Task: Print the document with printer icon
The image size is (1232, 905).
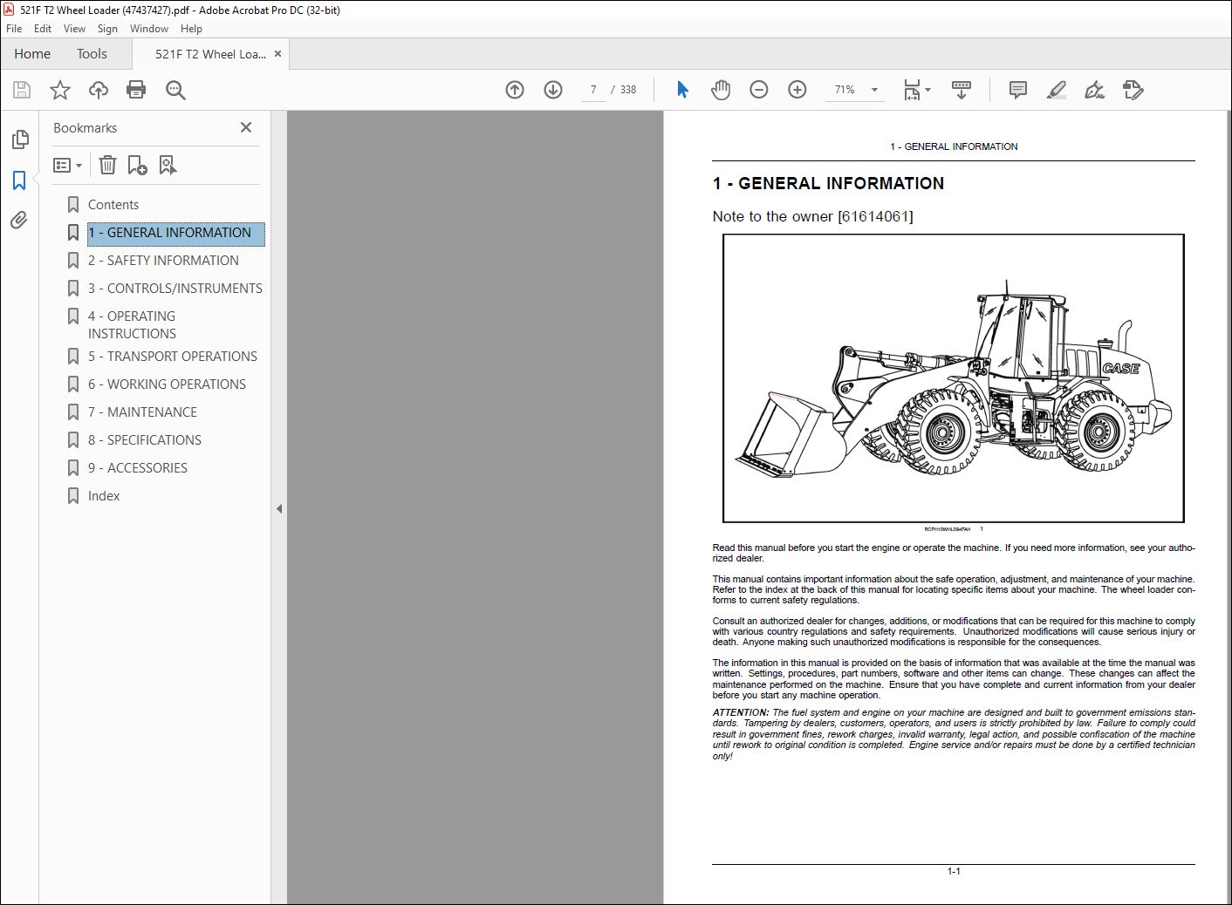Action: click(x=136, y=90)
